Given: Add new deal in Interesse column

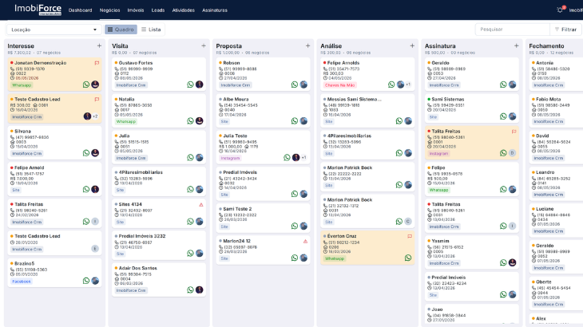Looking at the screenshot, I should point(99,45).
